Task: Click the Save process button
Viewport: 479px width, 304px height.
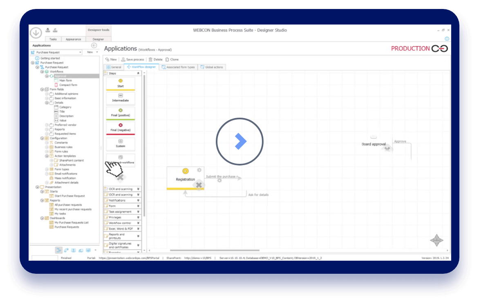Action: (132, 59)
